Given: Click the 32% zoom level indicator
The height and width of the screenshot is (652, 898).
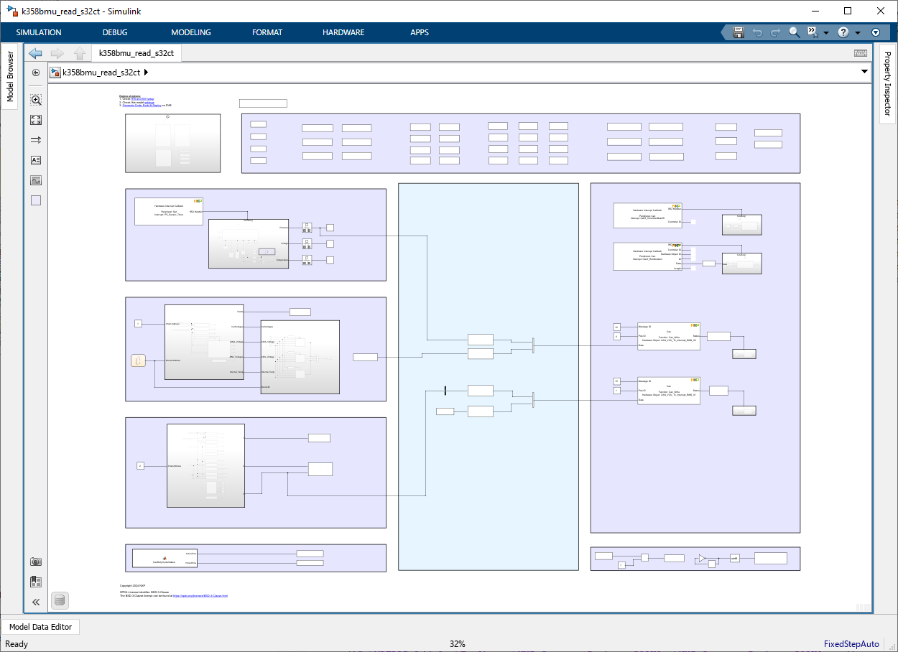Looking at the screenshot, I should (457, 643).
